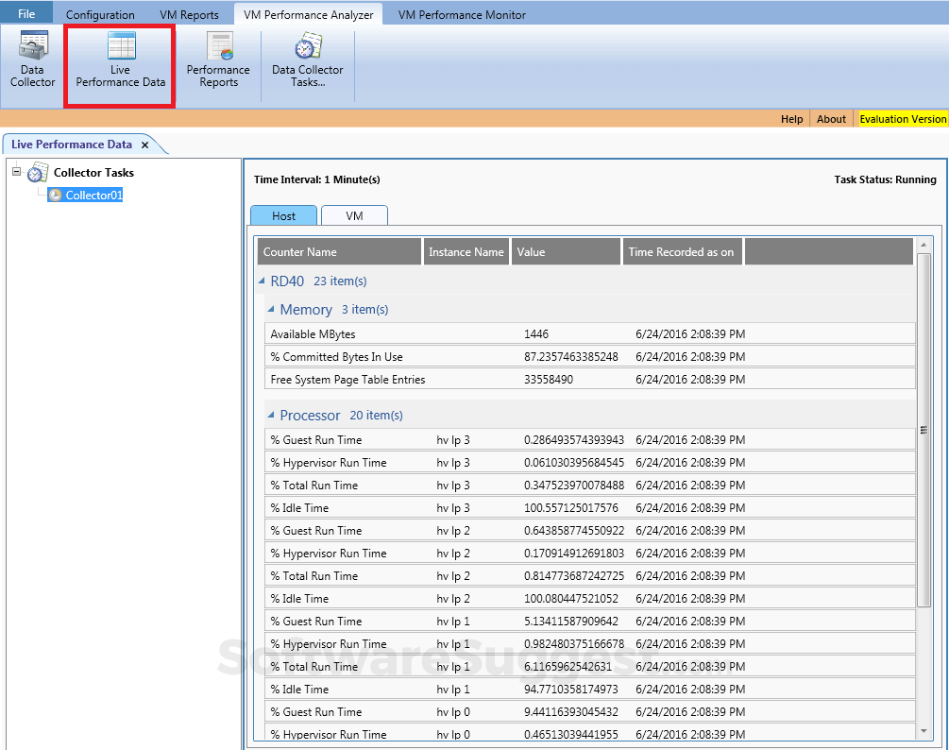
Task: Open the Configuration menu
Action: point(100,13)
